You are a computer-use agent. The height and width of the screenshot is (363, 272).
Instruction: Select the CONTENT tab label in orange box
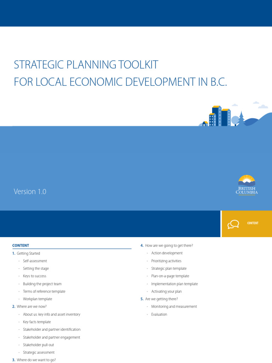click(253, 223)
